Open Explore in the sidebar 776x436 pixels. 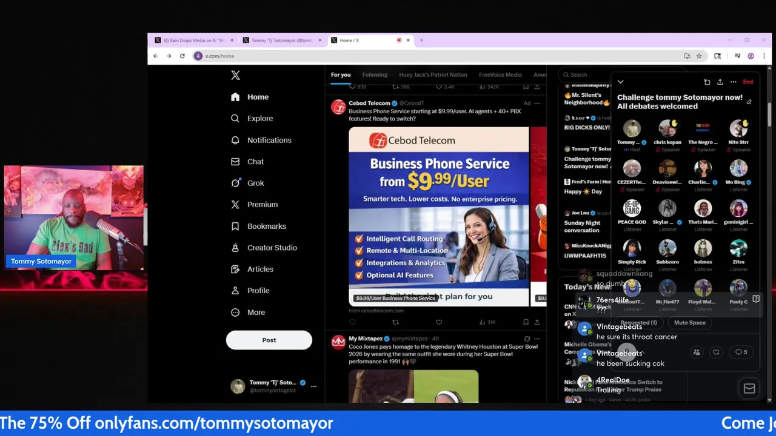(252, 119)
